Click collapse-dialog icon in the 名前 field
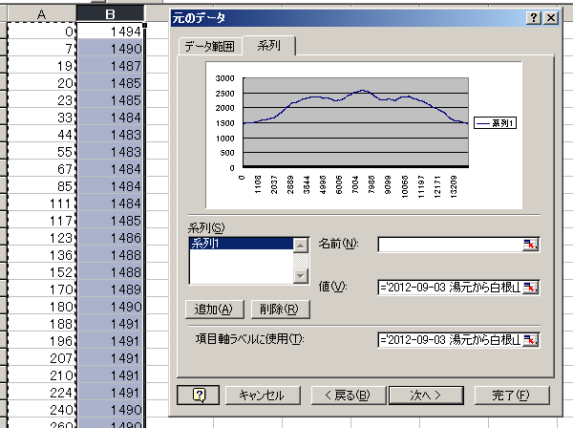The image size is (573, 428). tap(531, 246)
